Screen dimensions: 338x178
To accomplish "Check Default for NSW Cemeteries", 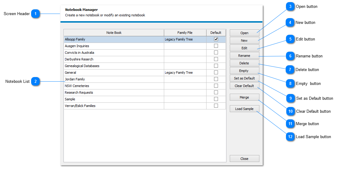I will [216, 86].
